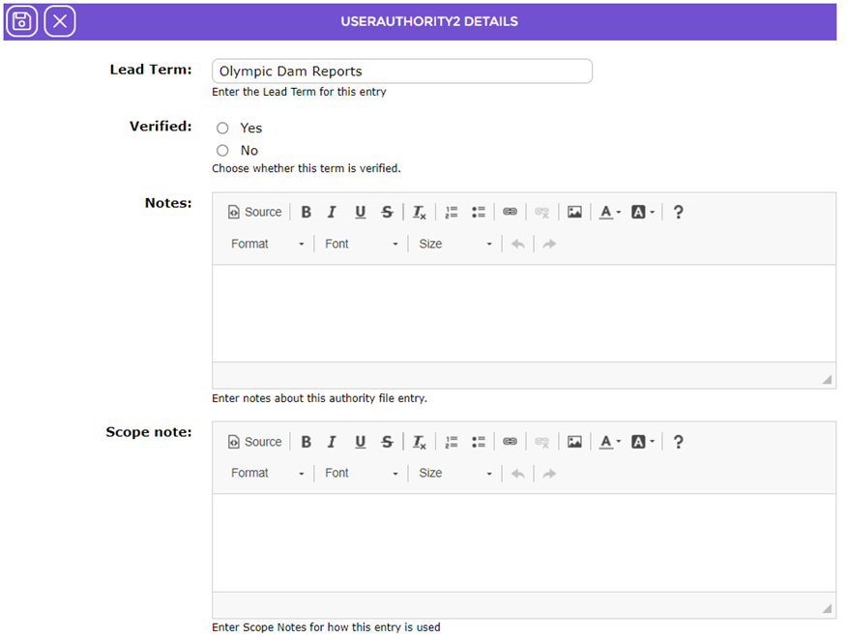
Task: Switch Notes editor to Source view
Action: [255, 213]
